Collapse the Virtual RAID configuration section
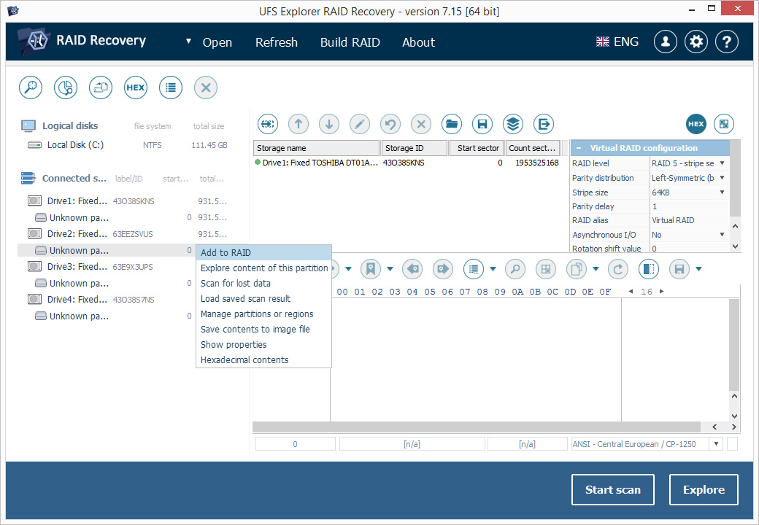 tap(579, 148)
